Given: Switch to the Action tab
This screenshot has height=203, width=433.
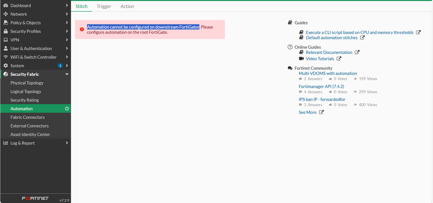Looking at the screenshot, I should (x=127, y=7).
